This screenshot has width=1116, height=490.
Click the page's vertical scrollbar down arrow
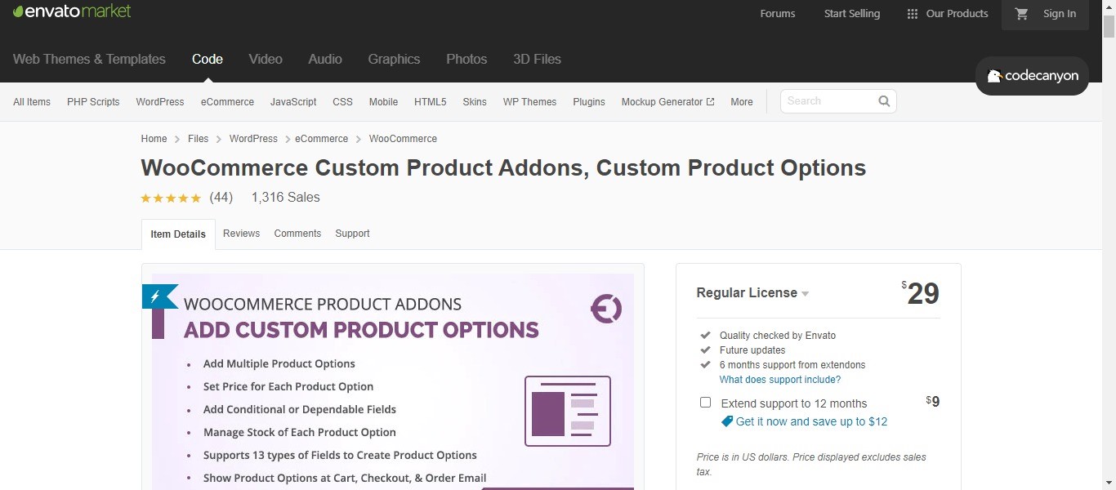click(1109, 483)
